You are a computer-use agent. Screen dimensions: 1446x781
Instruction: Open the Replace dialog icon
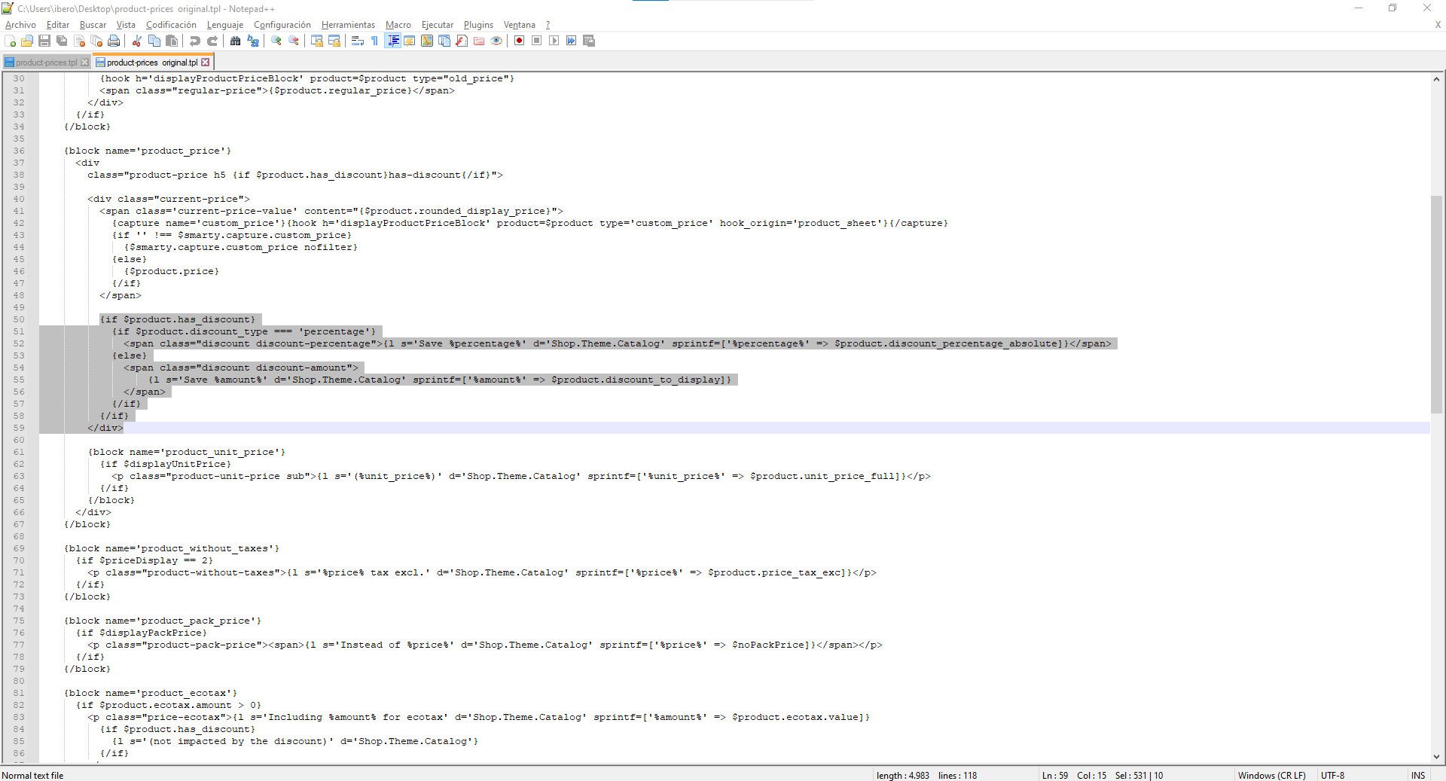[x=253, y=41]
